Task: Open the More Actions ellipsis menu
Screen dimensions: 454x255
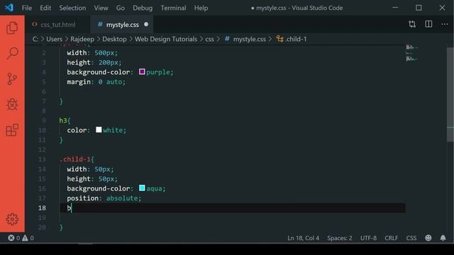Action: point(445,24)
